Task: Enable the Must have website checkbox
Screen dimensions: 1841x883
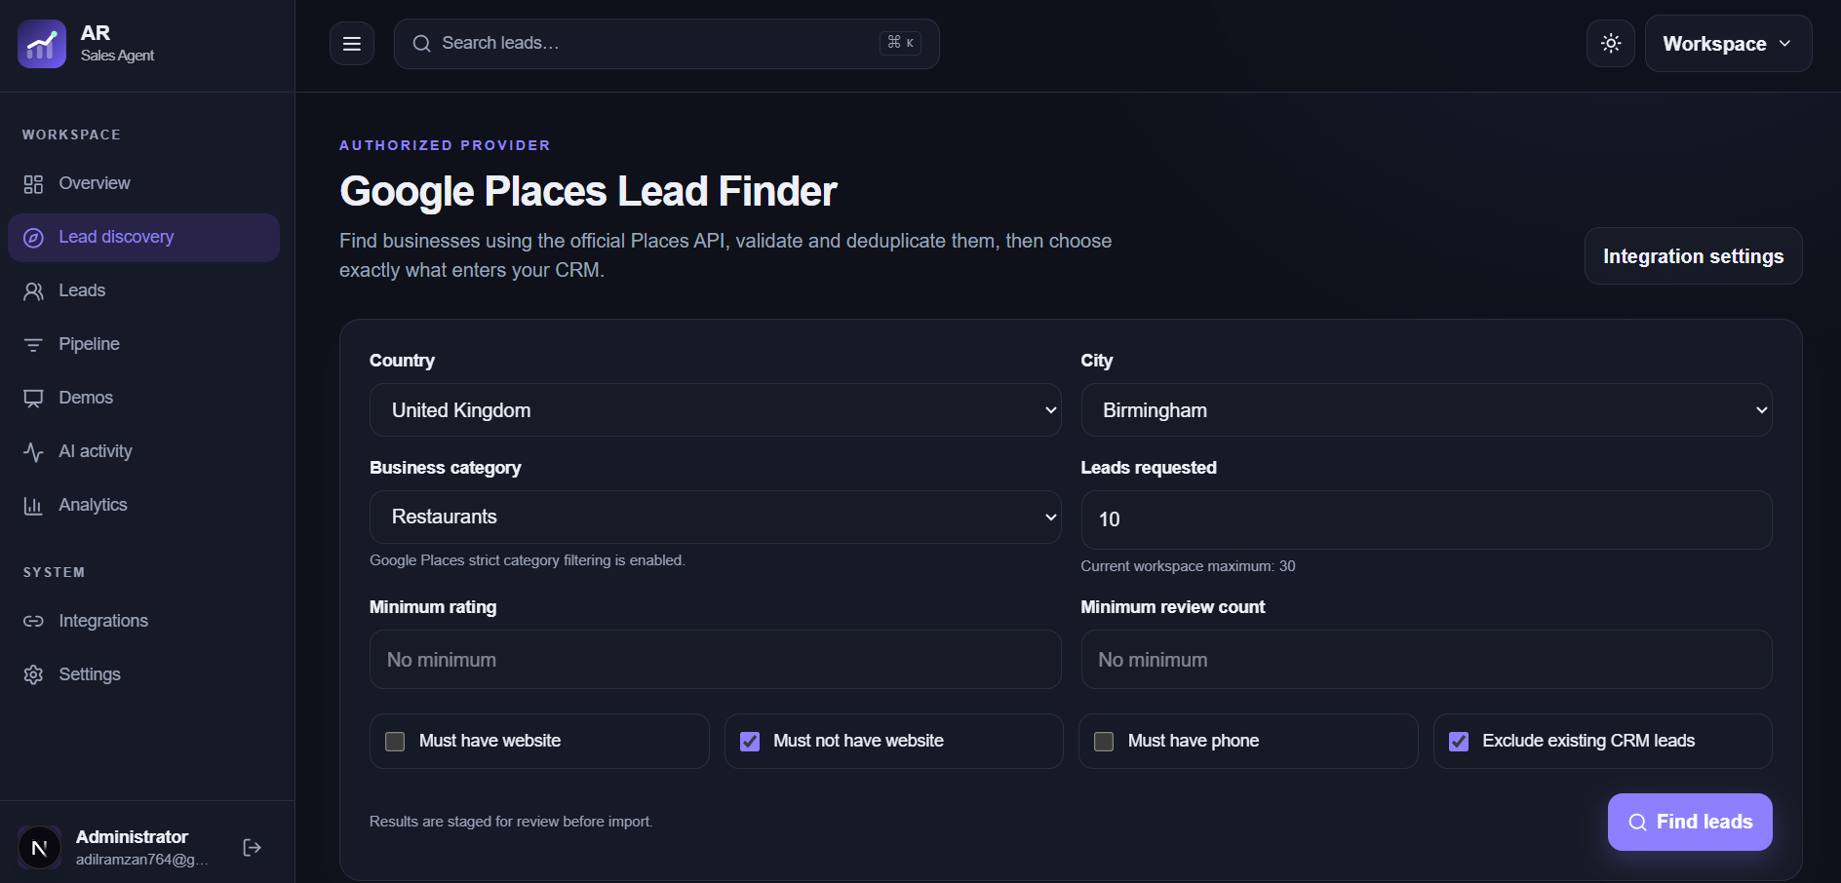Action: pyautogui.click(x=395, y=742)
